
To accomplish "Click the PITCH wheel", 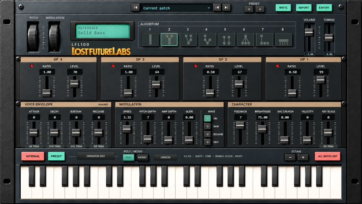I will pyautogui.click(x=34, y=37).
